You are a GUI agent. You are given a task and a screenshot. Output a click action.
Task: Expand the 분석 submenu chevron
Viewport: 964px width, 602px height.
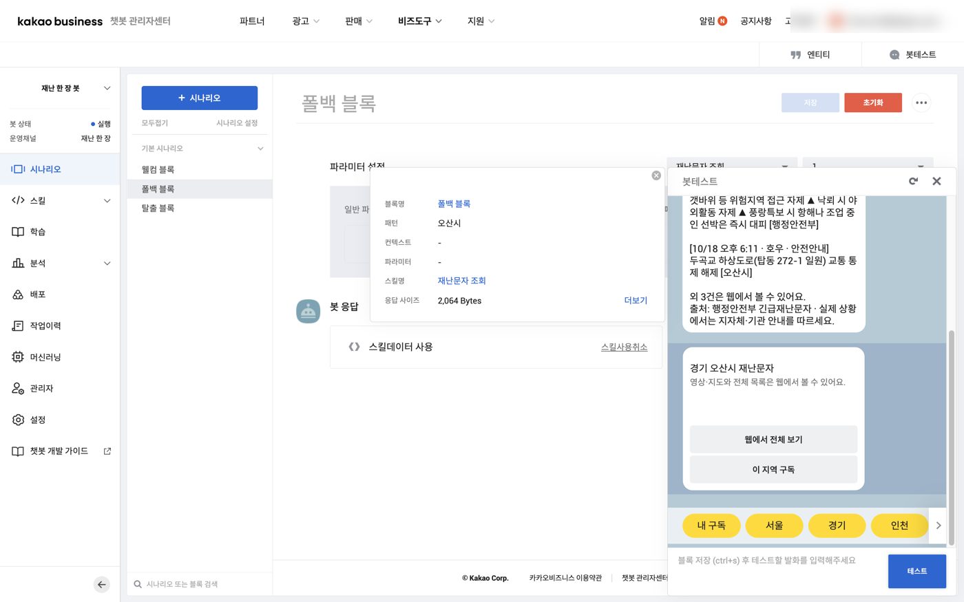click(x=107, y=264)
